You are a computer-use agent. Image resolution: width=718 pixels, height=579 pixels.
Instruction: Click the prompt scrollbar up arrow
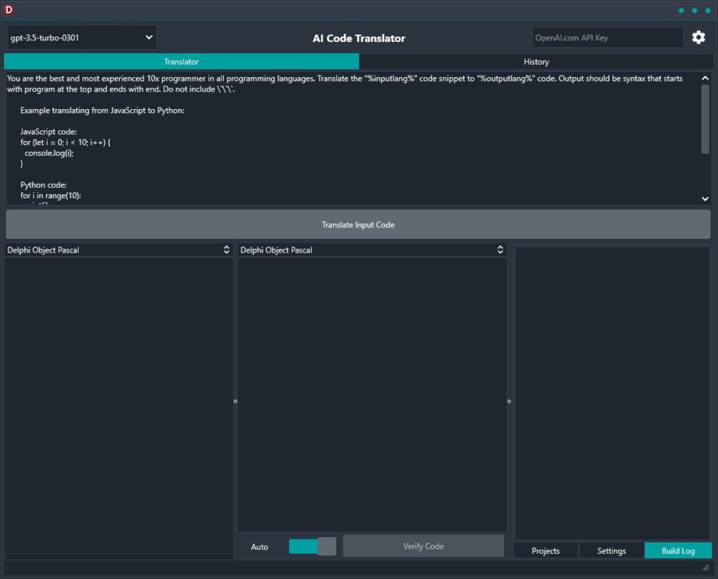pos(705,79)
